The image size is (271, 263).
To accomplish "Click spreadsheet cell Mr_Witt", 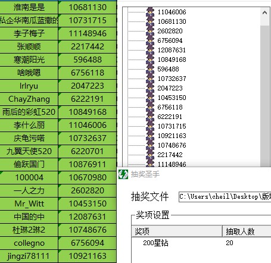I will pos(29,203).
